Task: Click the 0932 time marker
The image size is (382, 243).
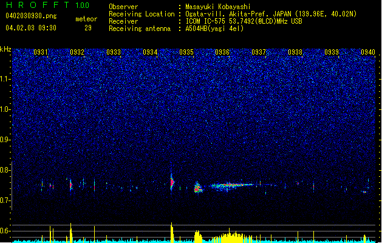Action: tap(77, 52)
